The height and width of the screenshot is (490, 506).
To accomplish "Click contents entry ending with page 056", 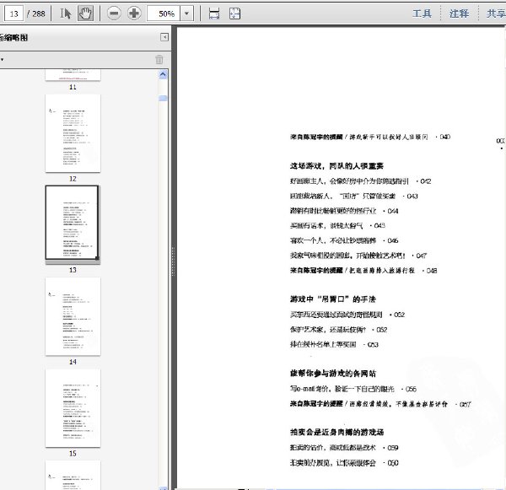I will (353, 389).
